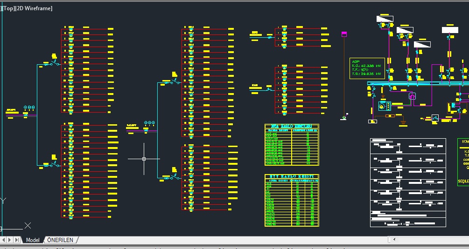
Task: Switch to the Model tab
Action: pyautogui.click(x=32, y=240)
